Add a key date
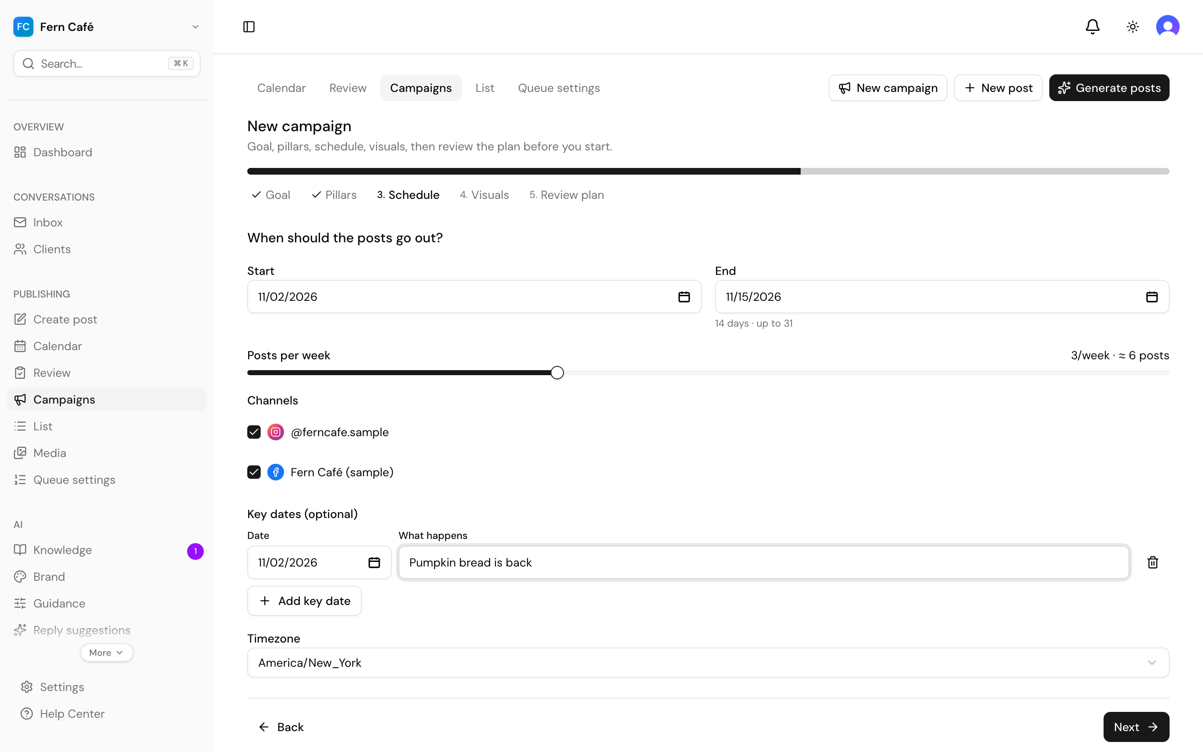Viewport: 1203px width, 752px height. [x=304, y=601]
